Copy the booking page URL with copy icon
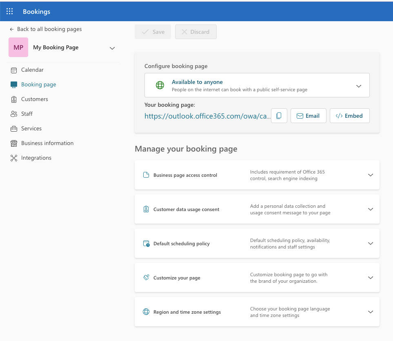The width and height of the screenshot is (393, 341). pos(279,116)
